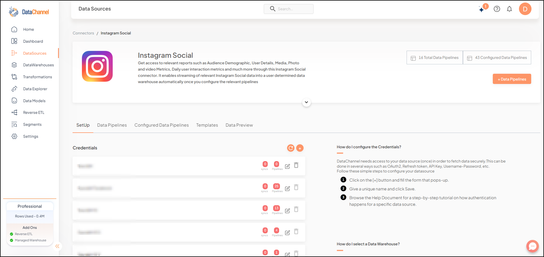This screenshot has height=257, width=544.
Task: Edit the credential with 13 pipelines
Action: [287, 211]
